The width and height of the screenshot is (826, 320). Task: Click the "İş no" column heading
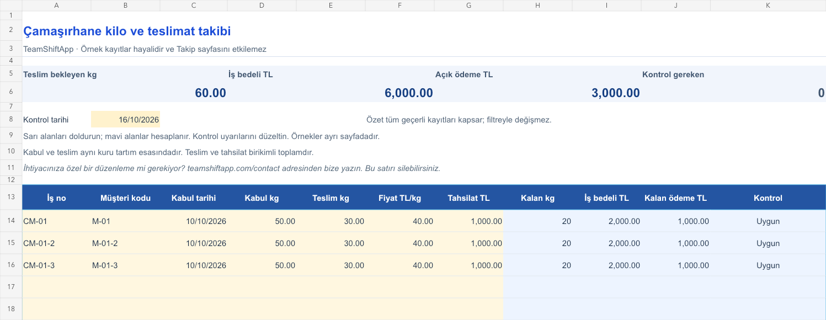(57, 198)
